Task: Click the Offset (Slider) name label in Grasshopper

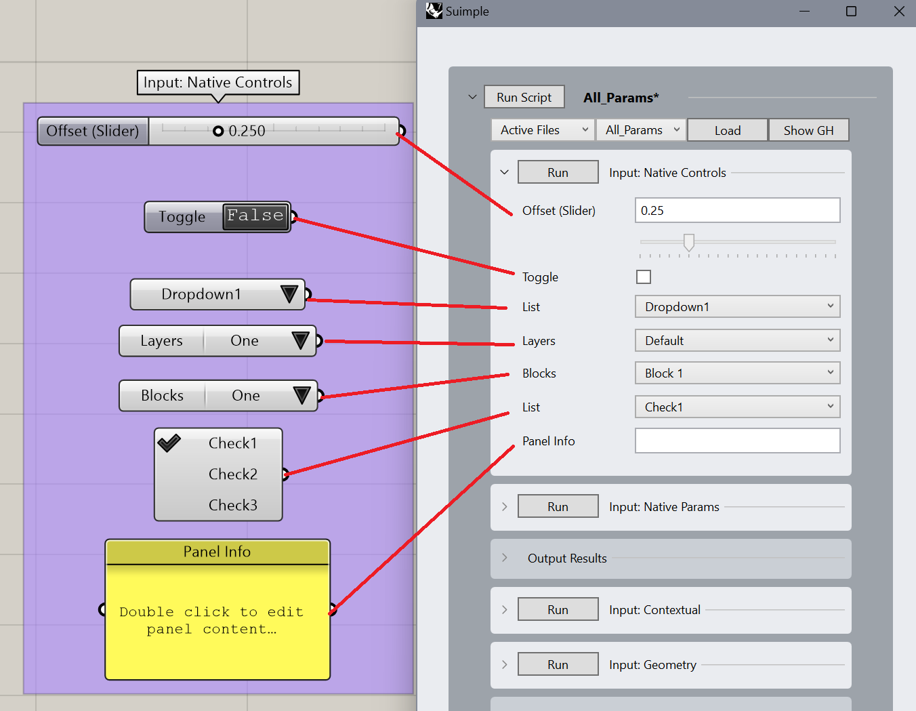Action: pyautogui.click(x=93, y=131)
